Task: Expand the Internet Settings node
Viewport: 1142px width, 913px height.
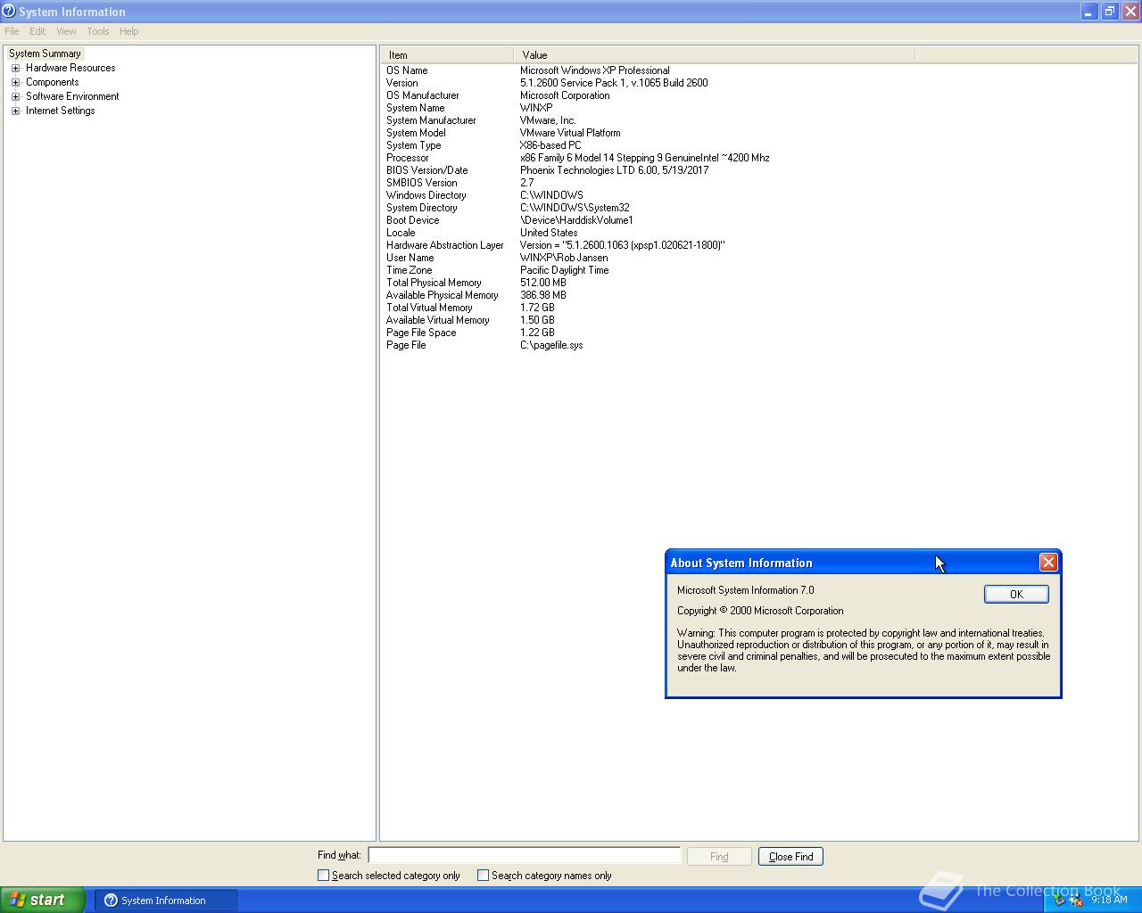Action: (14, 111)
